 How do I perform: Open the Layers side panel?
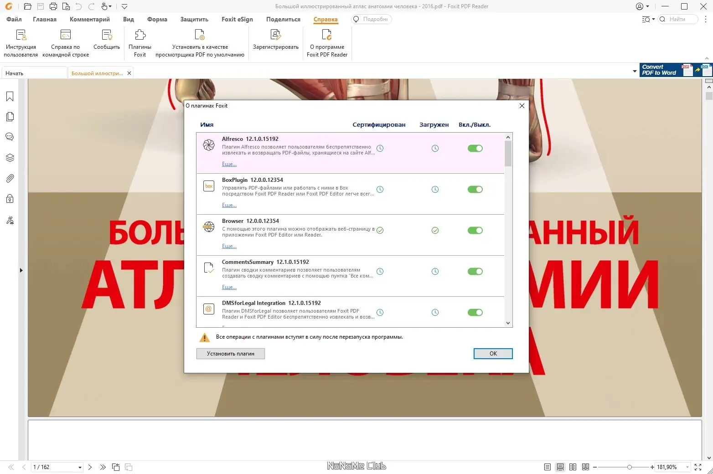click(x=10, y=158)
